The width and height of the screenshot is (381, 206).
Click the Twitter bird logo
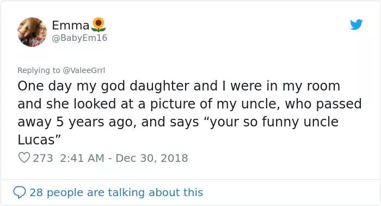[x=356, y=25]
